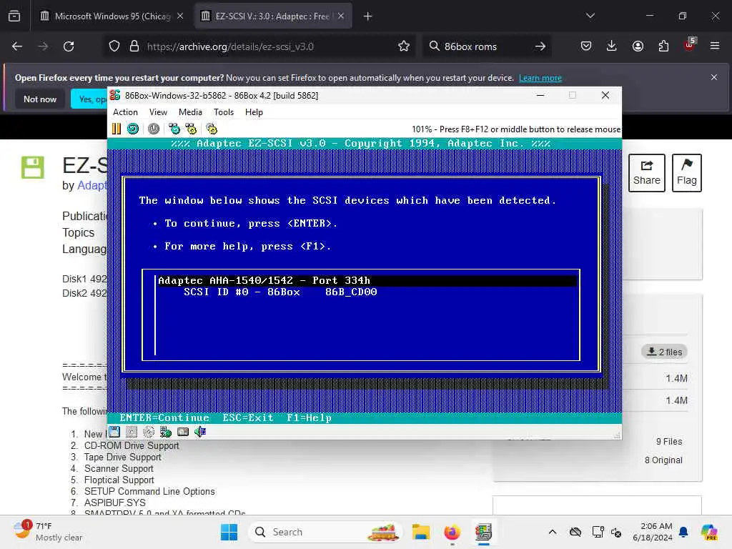Click the green software floppy item icon

(x=33, y=167)
